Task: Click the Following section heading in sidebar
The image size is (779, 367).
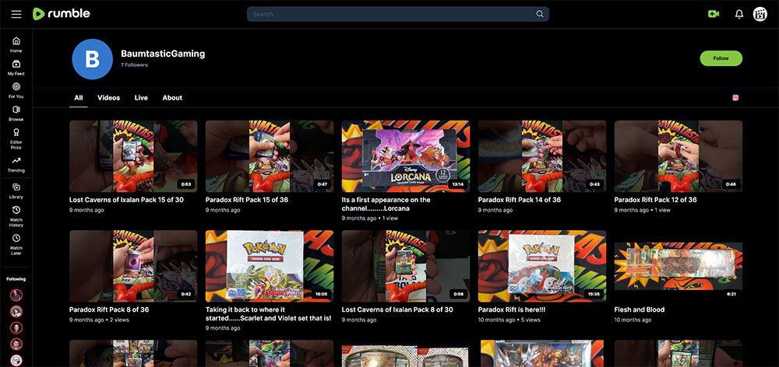Action: click(x=16, y=279)
